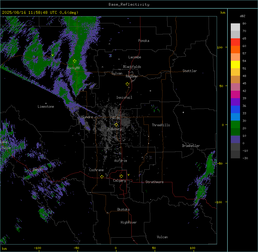
Task: Click the Lacombe city label
Action: (x=135, y=57)
